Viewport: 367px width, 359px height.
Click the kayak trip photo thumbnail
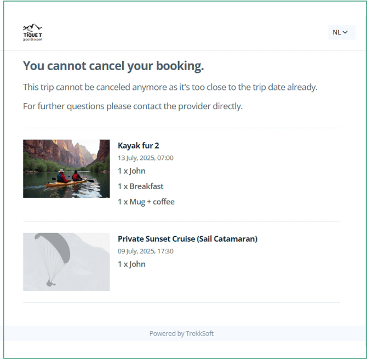[66, 168]
